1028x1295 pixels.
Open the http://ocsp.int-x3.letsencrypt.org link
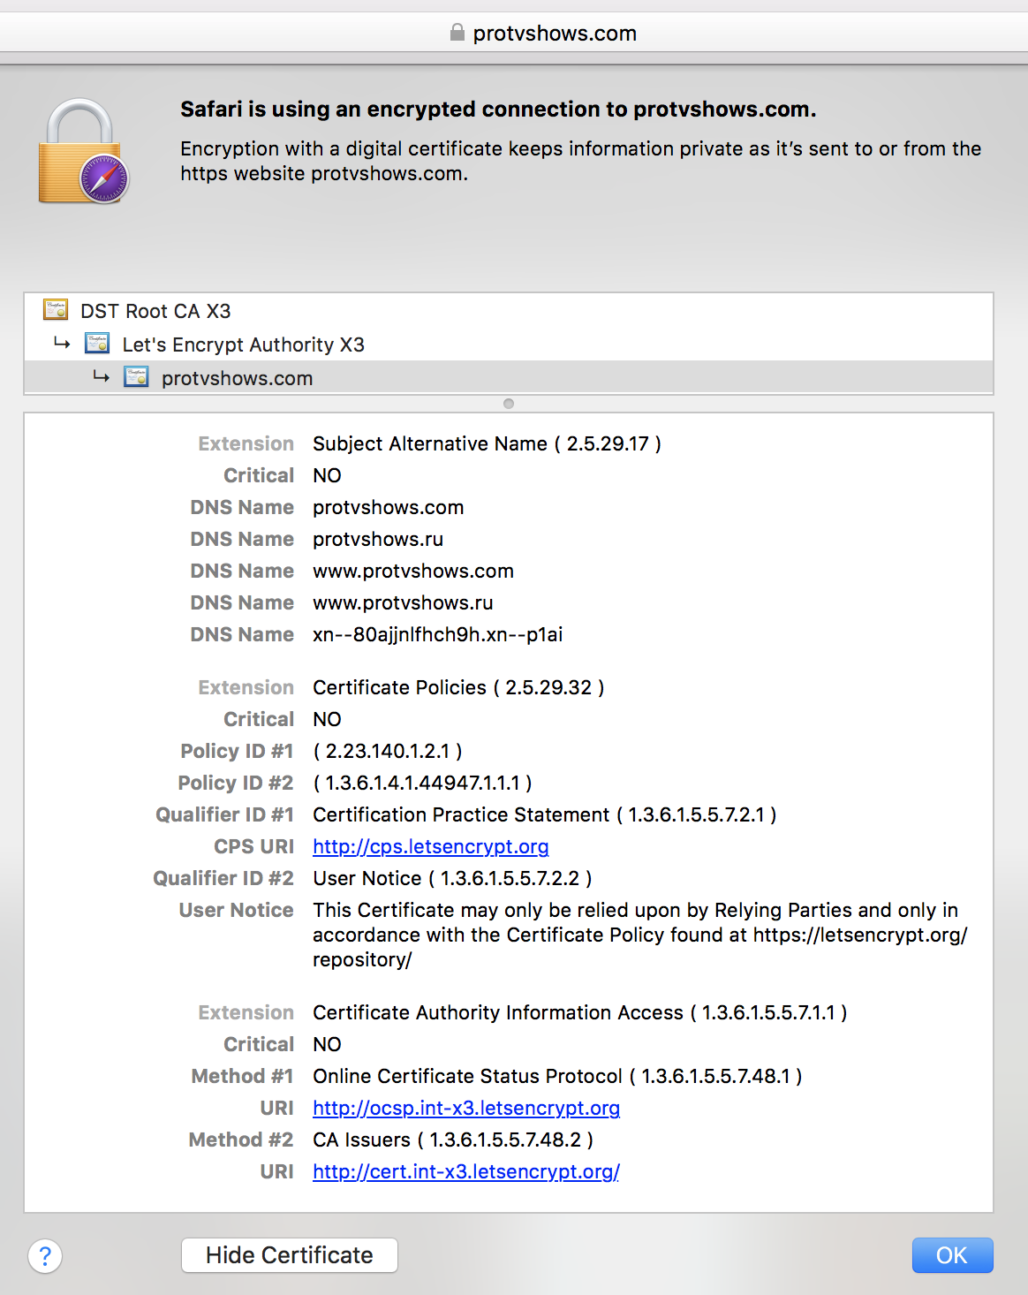point(466,1108)
